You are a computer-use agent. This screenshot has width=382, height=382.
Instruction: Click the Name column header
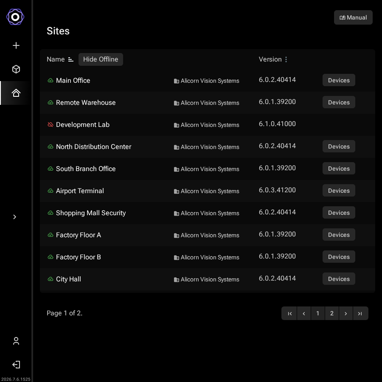[x=56, y=59]
